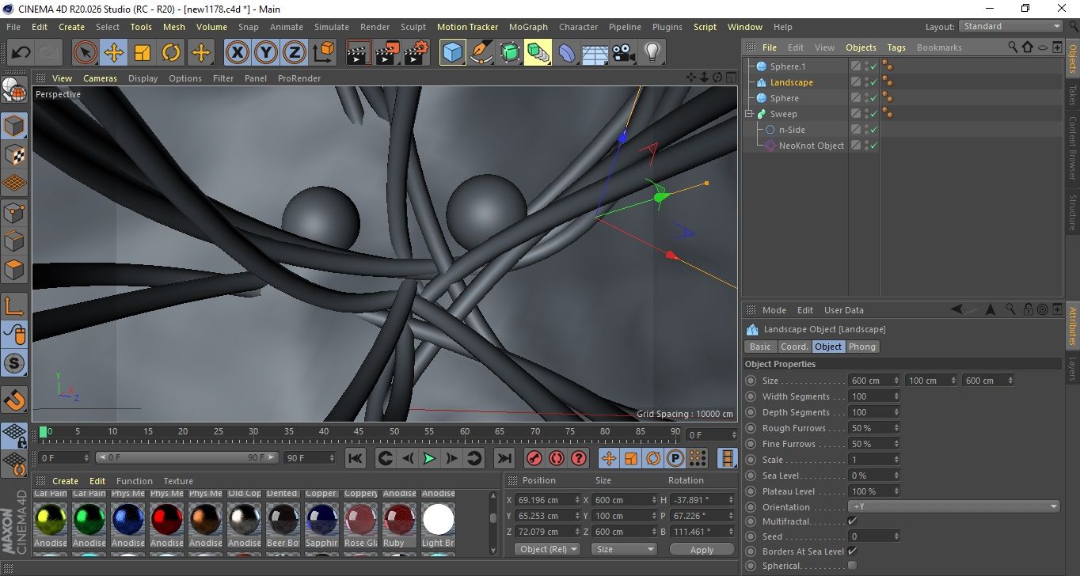
Task: Collapse the Sweep object tree
Action: (x=749, y=114)
